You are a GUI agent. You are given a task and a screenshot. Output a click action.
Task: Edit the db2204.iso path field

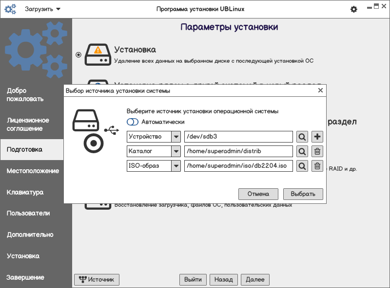click(238, 166)
